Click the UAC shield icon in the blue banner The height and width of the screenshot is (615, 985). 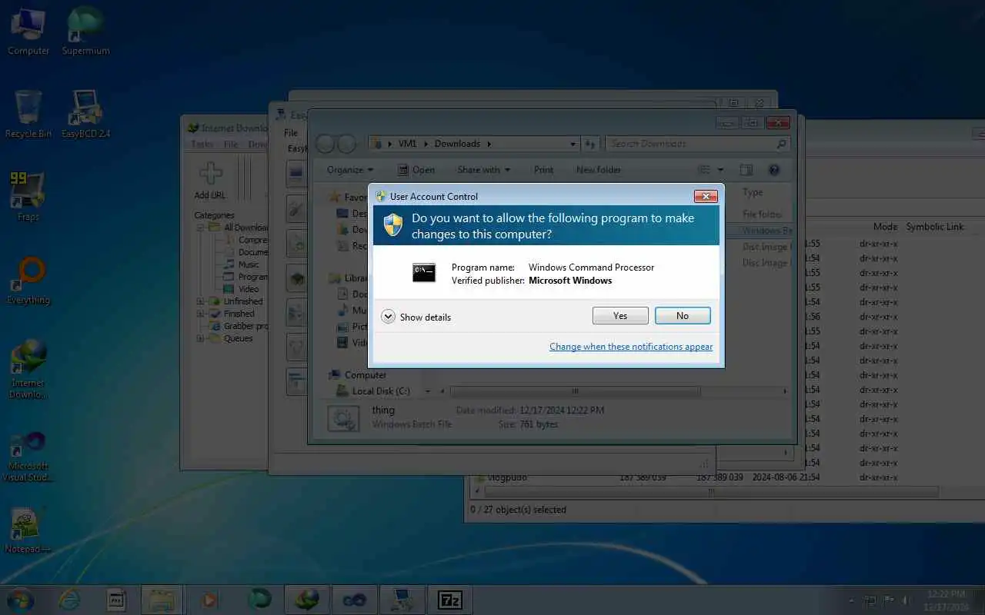click(x=393, y=224)
